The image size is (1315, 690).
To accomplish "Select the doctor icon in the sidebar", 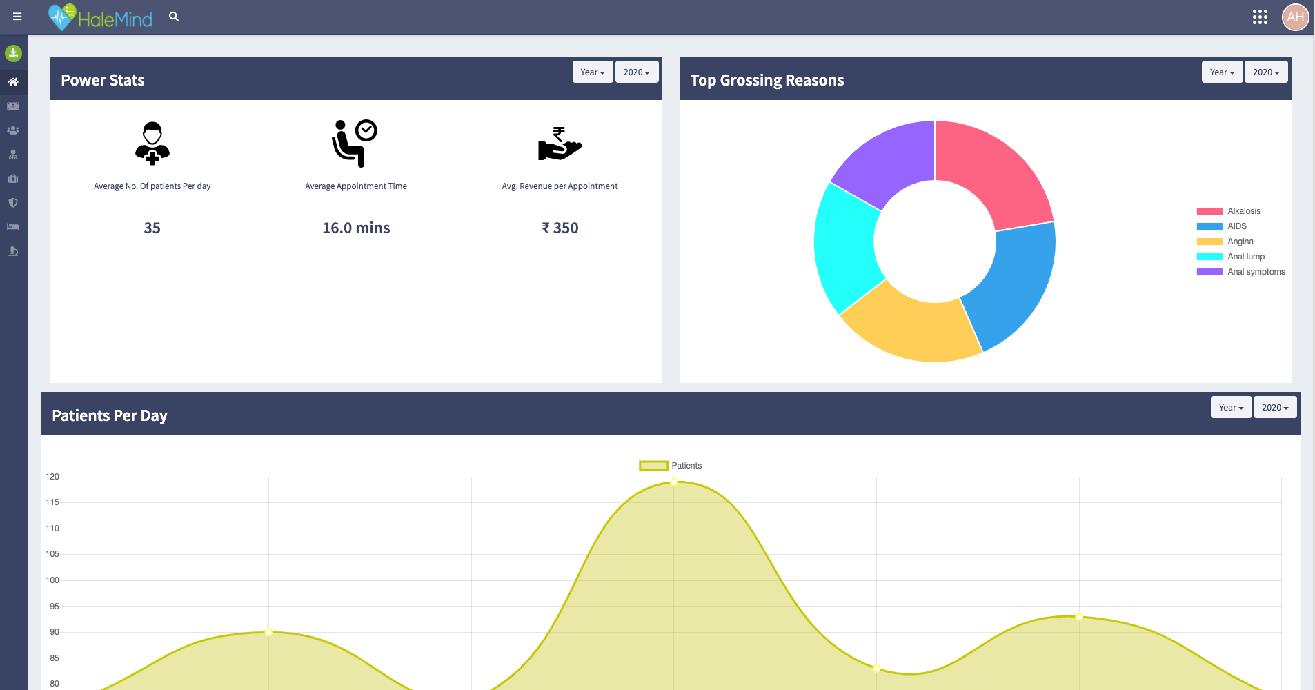I will pos(13,154).
